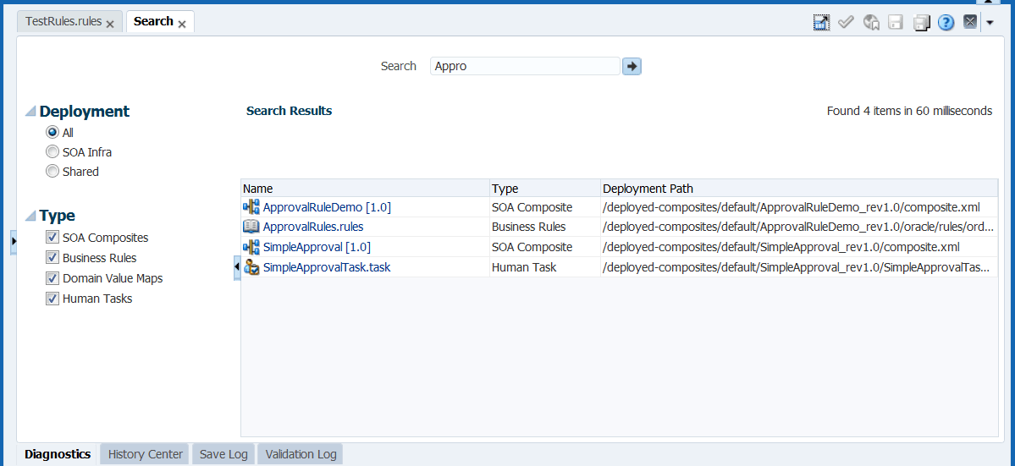This screenshot has height=466, width=1015.
Task: Open help with the question mark icon
Action: pos(946,23)
